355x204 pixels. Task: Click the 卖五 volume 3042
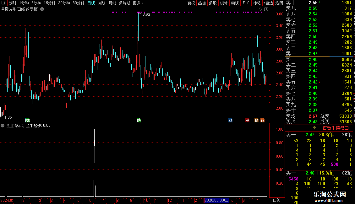coord(347,31)
